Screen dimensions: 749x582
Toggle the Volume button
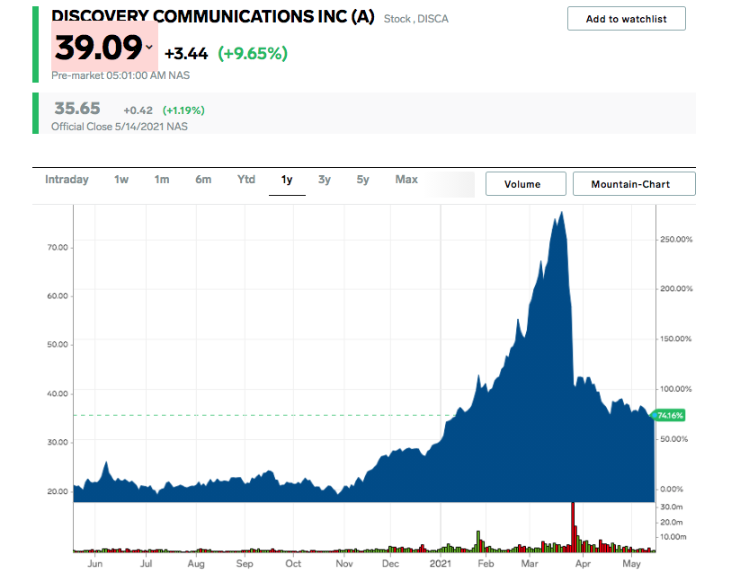click(525, 184)
